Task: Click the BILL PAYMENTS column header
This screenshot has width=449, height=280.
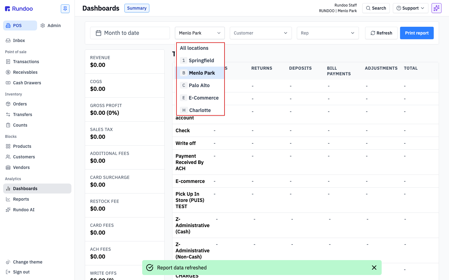Action: coord(339,71)
